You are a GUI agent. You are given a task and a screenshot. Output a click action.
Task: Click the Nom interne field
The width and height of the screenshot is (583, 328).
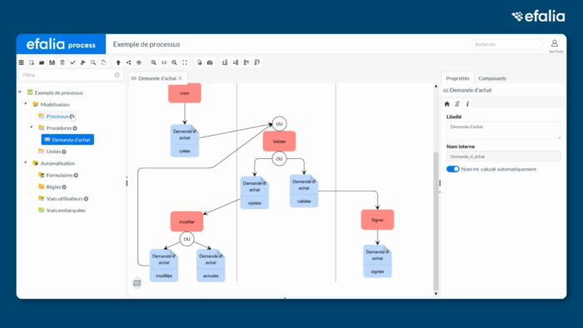[x=503, y=157]
